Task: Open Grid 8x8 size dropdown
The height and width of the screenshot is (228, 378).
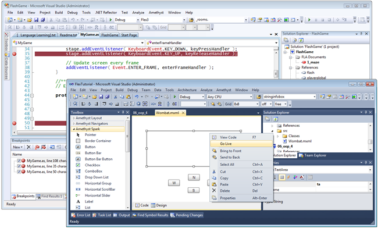Action: [x=256, y=104]
